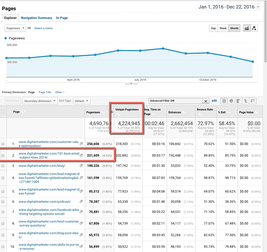Open facebook-advertising-targeting page external link icon
The width and height of the screenshot is (267, 252).
(x=81, y=212)
